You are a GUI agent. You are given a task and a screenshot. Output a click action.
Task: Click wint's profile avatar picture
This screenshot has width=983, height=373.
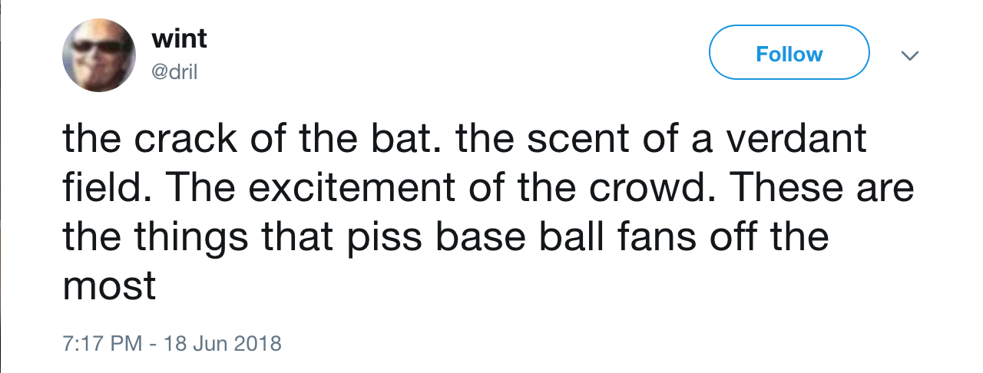point(98,54)
